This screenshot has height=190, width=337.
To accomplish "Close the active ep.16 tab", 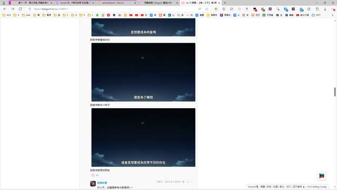I will [219, 3].
